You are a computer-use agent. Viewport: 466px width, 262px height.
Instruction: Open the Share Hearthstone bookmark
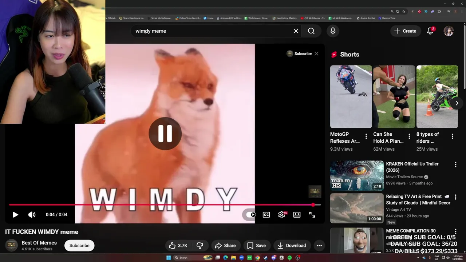(132, 18)
